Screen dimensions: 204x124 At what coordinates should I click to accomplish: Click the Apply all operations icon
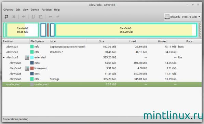coord(58,16)
